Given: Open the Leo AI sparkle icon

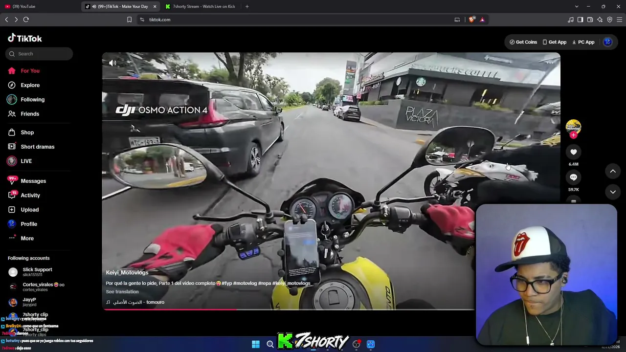Looking at the screenshot, I should 600,20.
